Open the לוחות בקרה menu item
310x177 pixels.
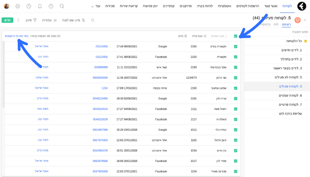(x=205, y=6)
